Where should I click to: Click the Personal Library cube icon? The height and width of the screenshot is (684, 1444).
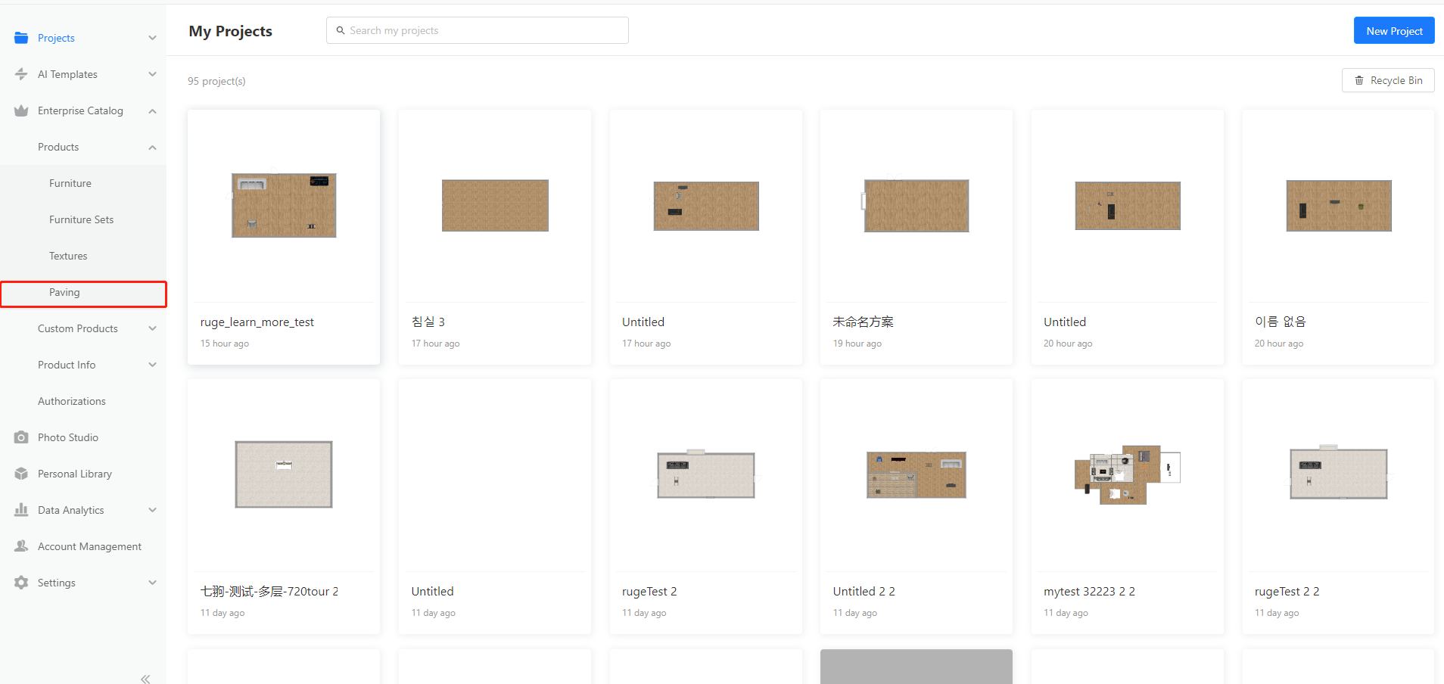[21, 474]
